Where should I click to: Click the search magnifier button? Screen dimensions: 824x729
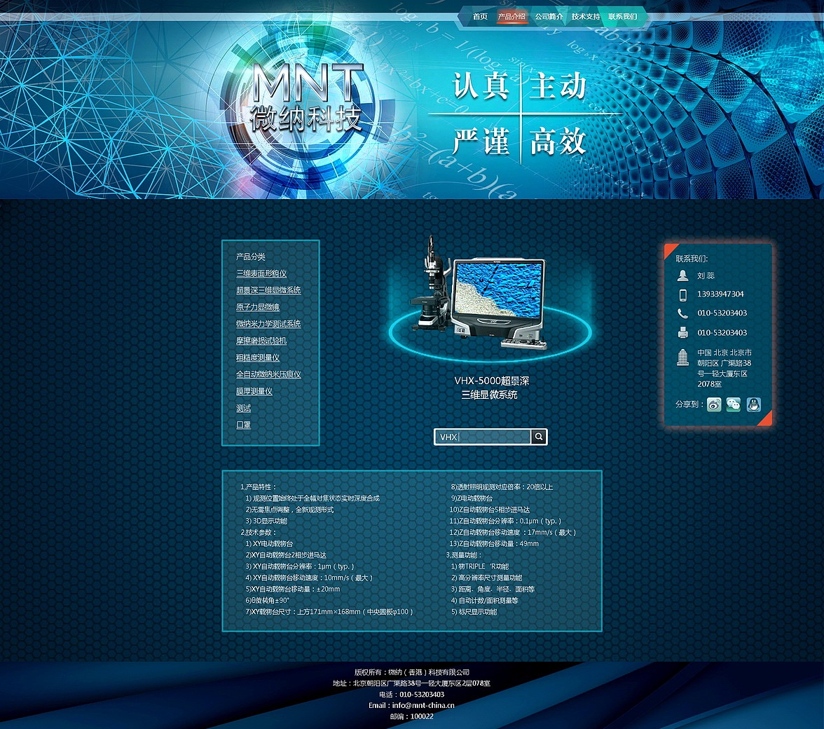coord(539,437)
